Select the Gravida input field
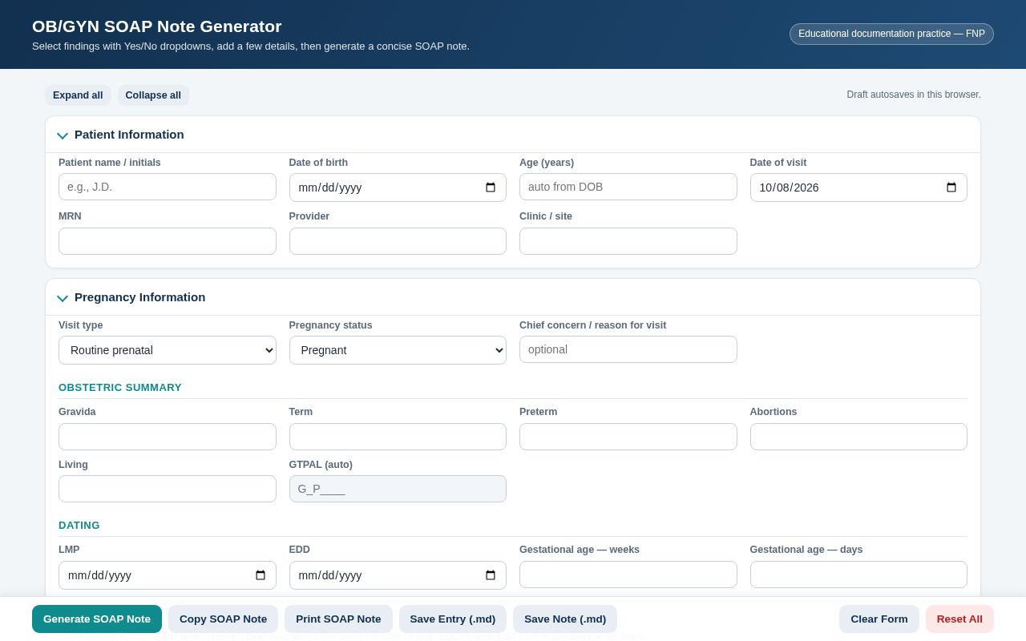Screen dimensions: 1026x641 [168, 437]
